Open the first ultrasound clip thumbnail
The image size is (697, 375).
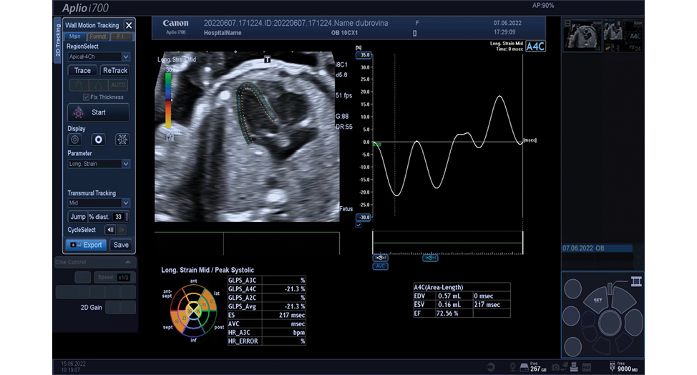click(x=583, y=36)
